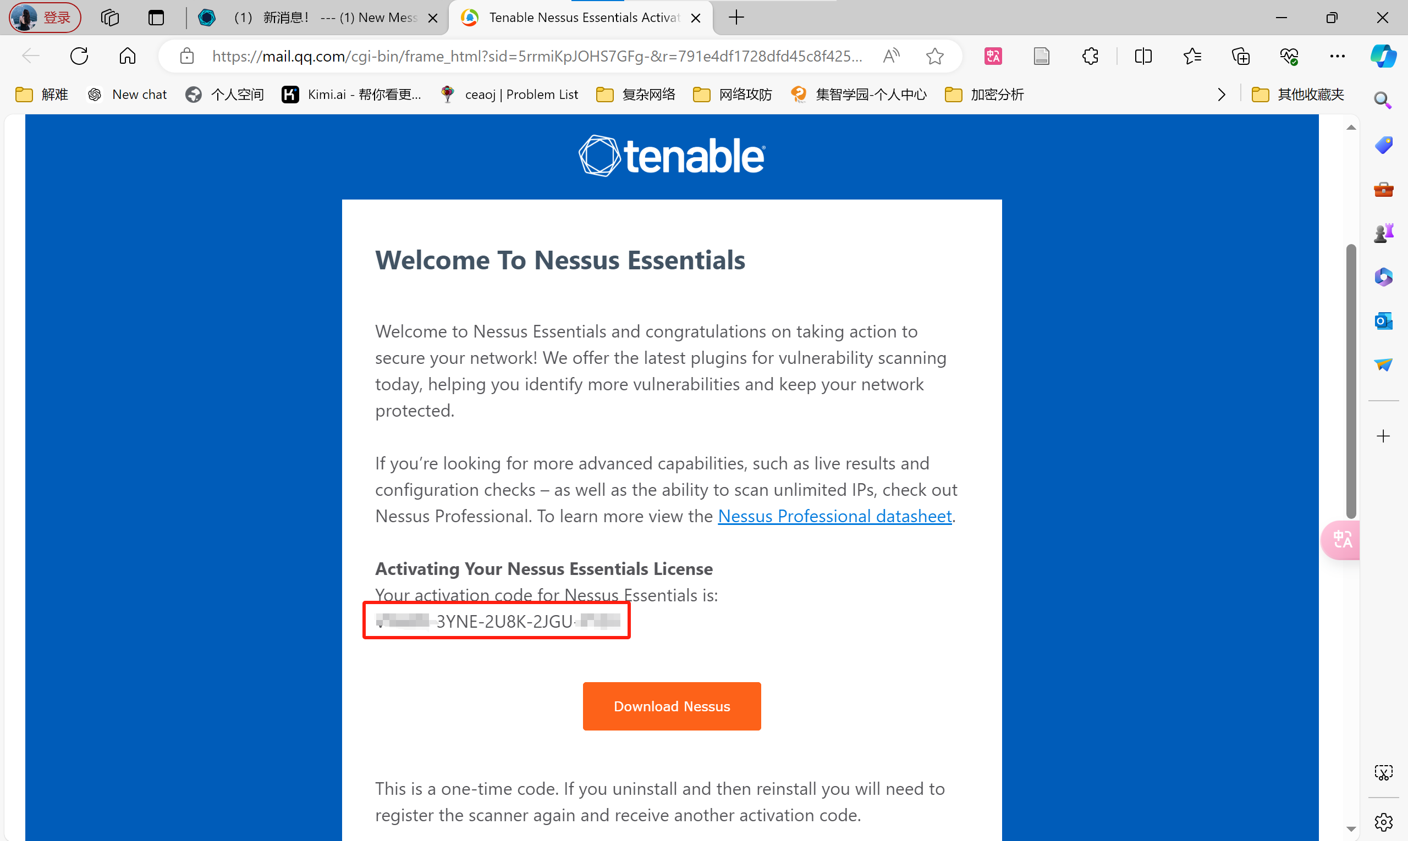Open the sidebar search icon
Viewport: 1408px width, 841px height.
[1383, 101]
